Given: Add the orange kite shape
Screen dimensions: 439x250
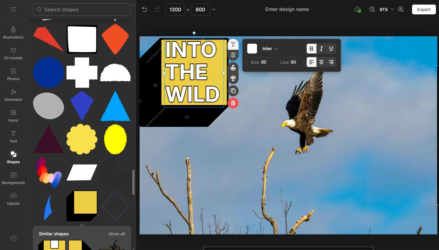Looking at the screenshot, I should (x=115, y=39).
